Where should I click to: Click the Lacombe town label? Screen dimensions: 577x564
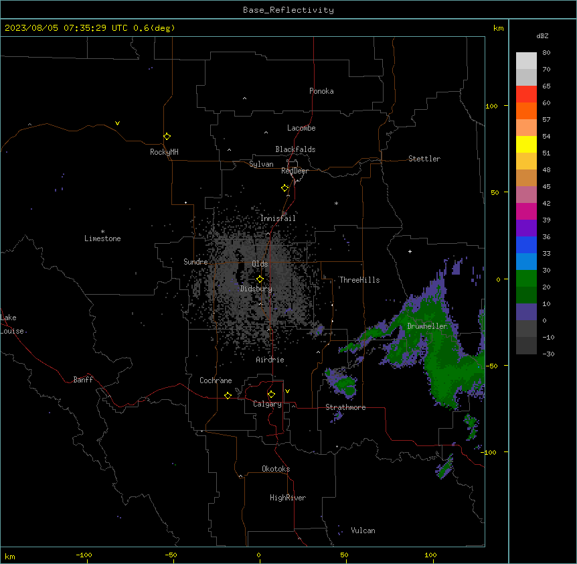301,128
